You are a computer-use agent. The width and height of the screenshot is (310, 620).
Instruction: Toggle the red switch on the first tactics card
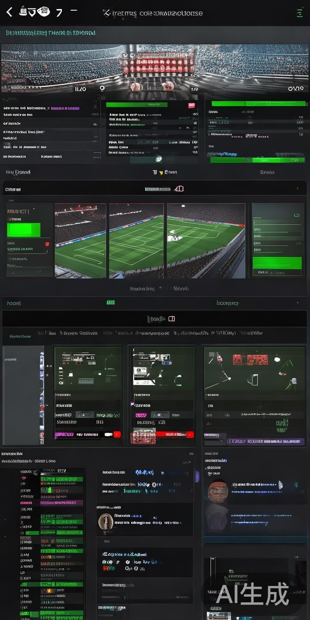(x=117, y=434)
